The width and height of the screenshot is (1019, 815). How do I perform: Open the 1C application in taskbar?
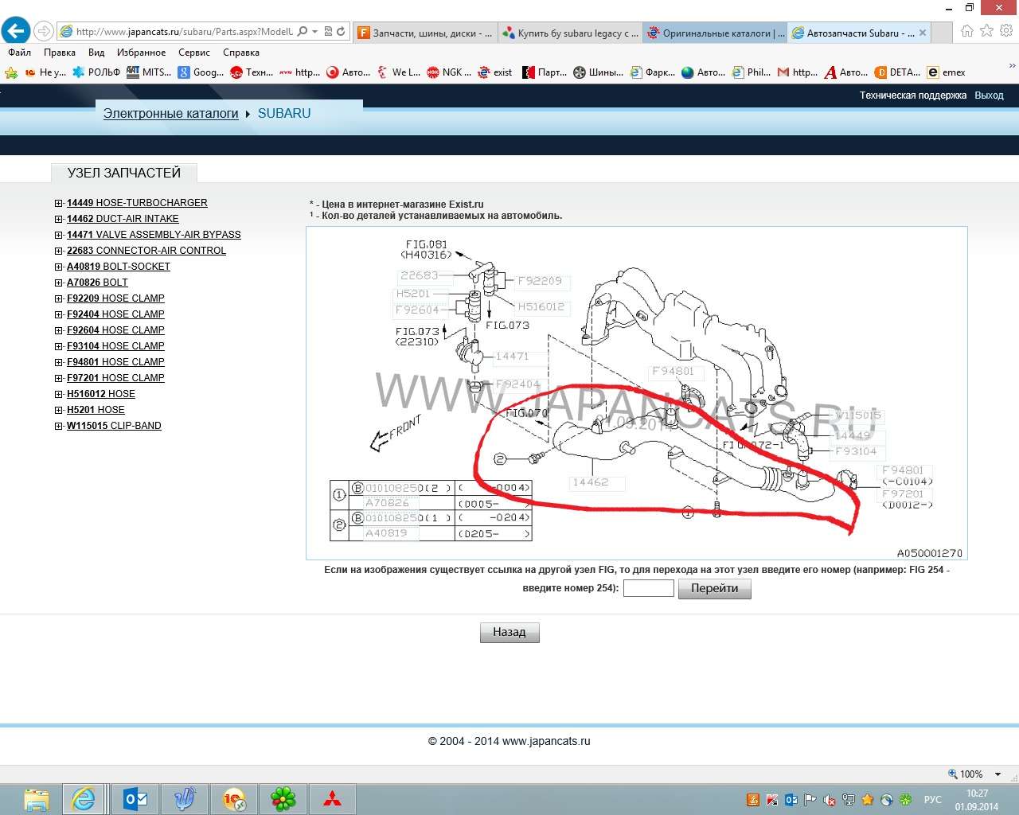coord(234,798)
